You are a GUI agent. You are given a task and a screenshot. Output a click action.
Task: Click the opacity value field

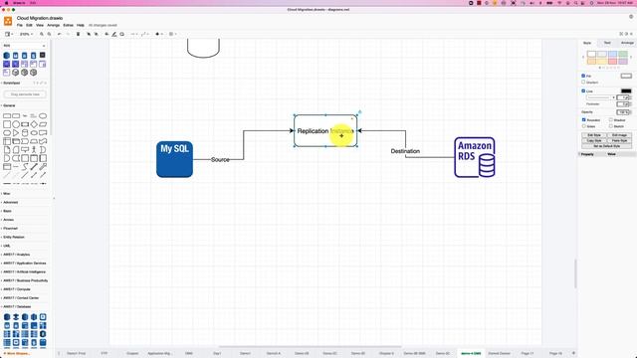(x=622, y=112)
